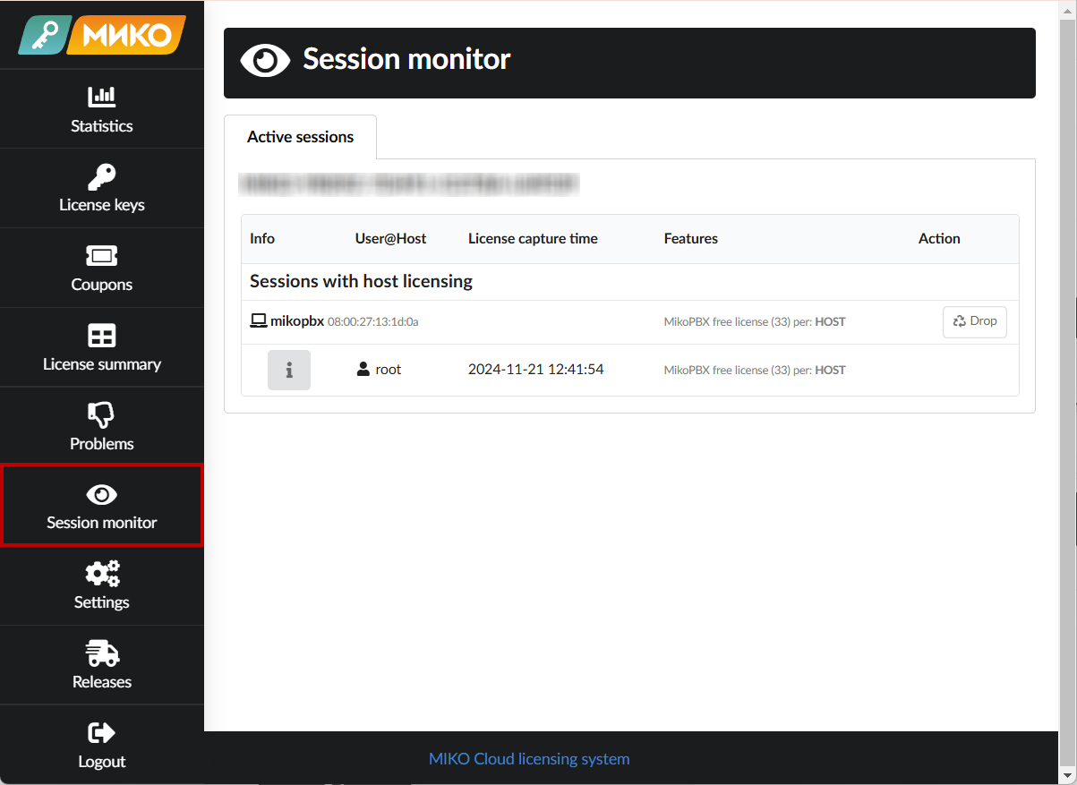The height and width of the screenshot is (785, 1077).
Task: Open License keys via key icon
Action: click(102, 176)
